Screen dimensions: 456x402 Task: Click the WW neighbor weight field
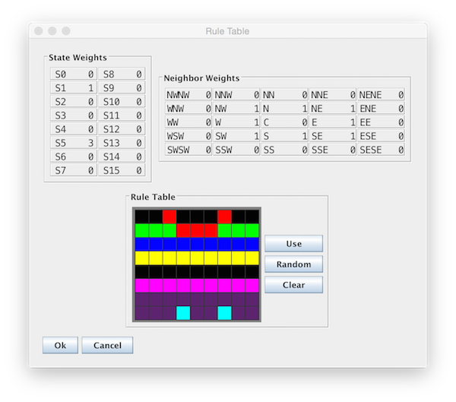tap(188, 122)
